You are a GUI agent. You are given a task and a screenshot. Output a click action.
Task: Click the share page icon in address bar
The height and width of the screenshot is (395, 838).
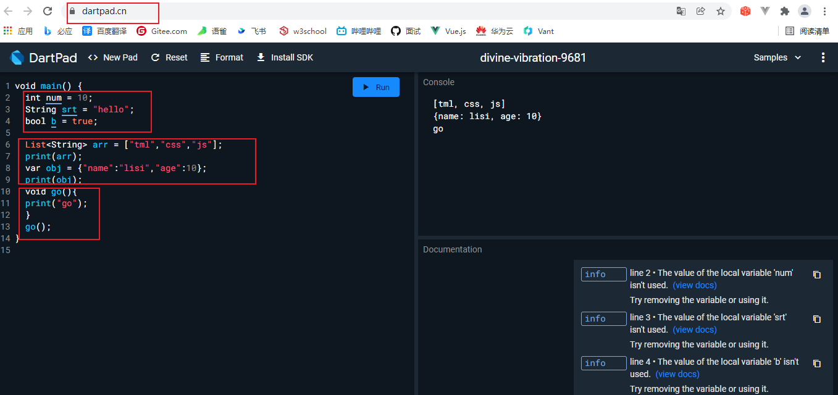701,11
